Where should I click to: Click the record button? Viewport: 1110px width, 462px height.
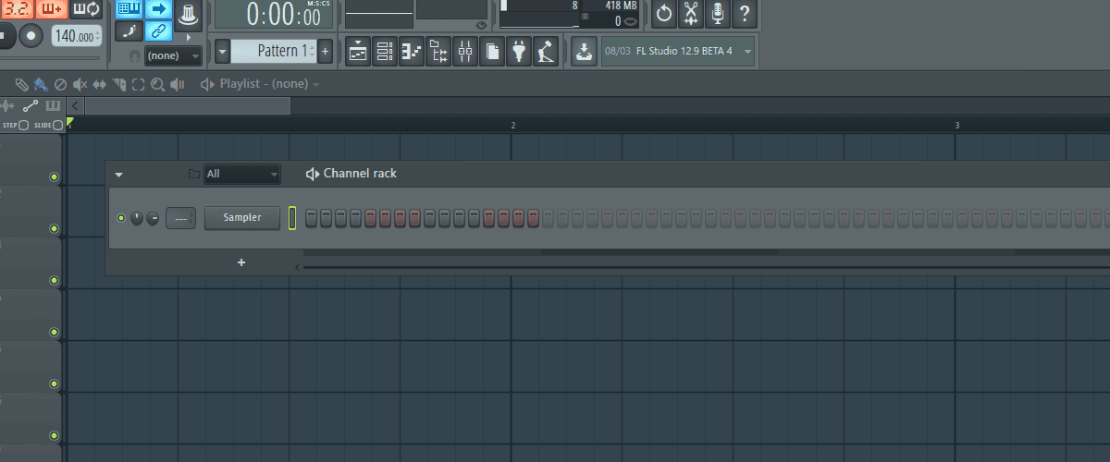pyautogui.click(x=32, y=36)
